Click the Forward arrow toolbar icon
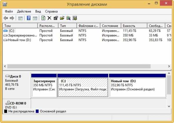The height and width of the screenshot is (123, 174). (12, 18)
